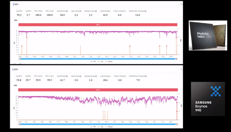231x132 pixels.
Task: Click the Jank help icon in the top panel
Action: coord(81,11)
